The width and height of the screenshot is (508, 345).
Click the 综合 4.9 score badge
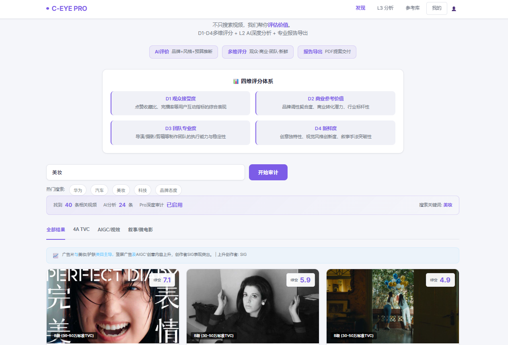tap(440, 280)
